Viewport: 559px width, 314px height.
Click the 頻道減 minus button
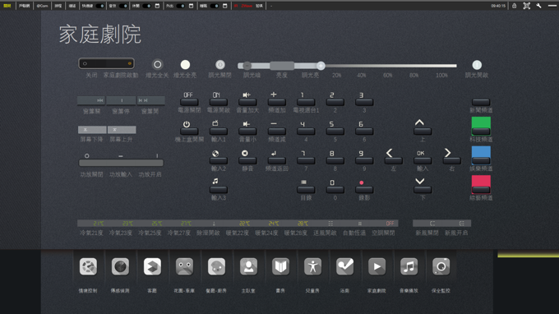[x=277, y=132]
